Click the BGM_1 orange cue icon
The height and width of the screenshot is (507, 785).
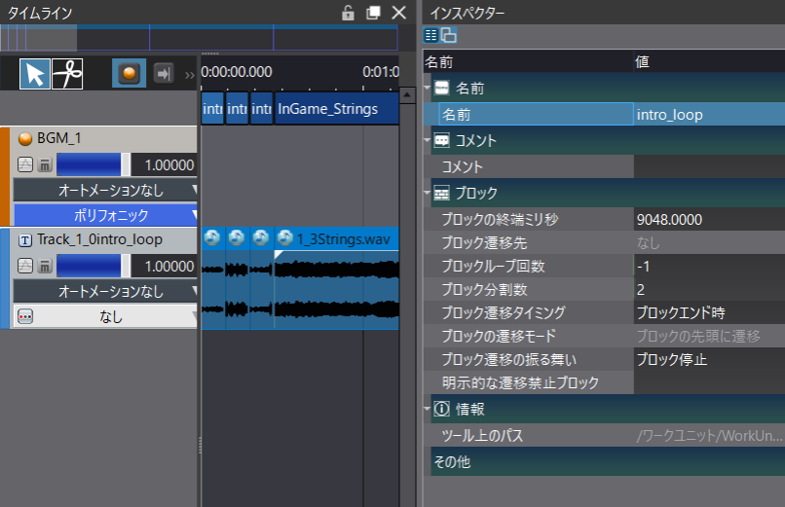(x=25, y=138)
